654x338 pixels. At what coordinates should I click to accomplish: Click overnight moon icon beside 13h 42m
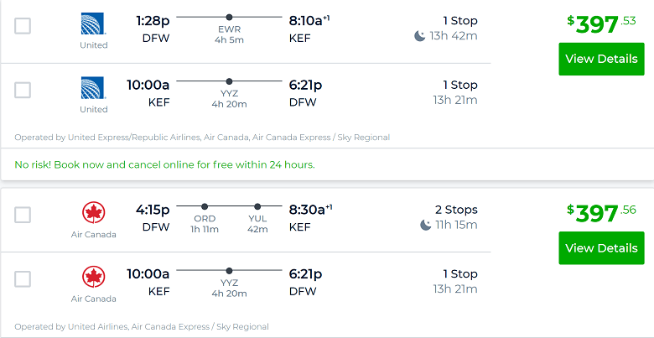click(419, 36)
